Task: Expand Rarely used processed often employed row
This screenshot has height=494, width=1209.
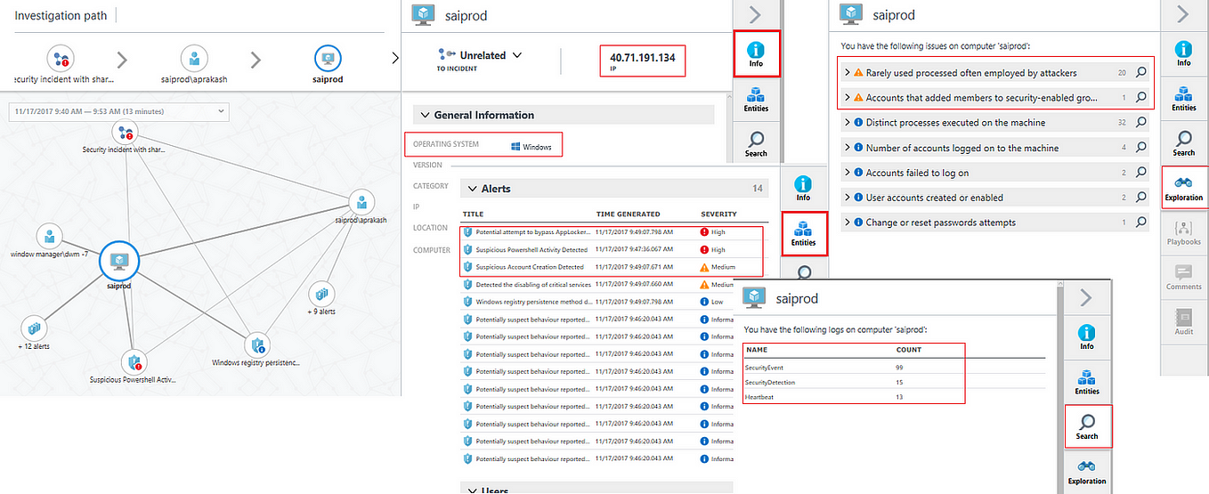Action: pos(848,73)
